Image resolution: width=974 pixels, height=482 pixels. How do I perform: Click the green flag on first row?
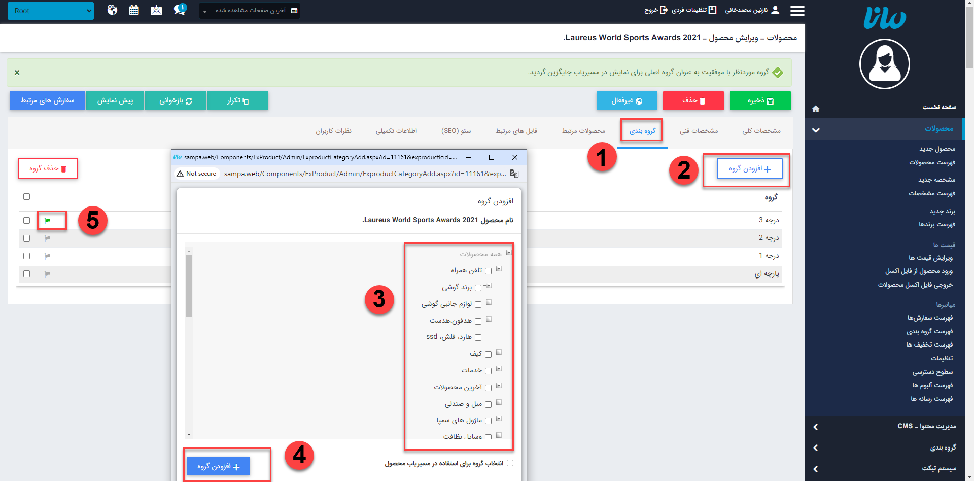[47, 221]
